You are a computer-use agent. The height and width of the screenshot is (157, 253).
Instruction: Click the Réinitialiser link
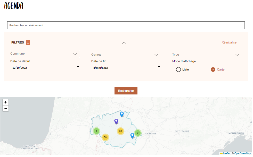coord(230,42)
